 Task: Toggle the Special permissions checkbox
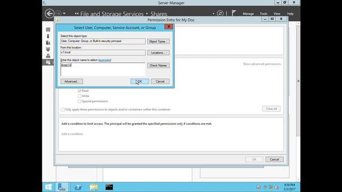click(80, 101)
